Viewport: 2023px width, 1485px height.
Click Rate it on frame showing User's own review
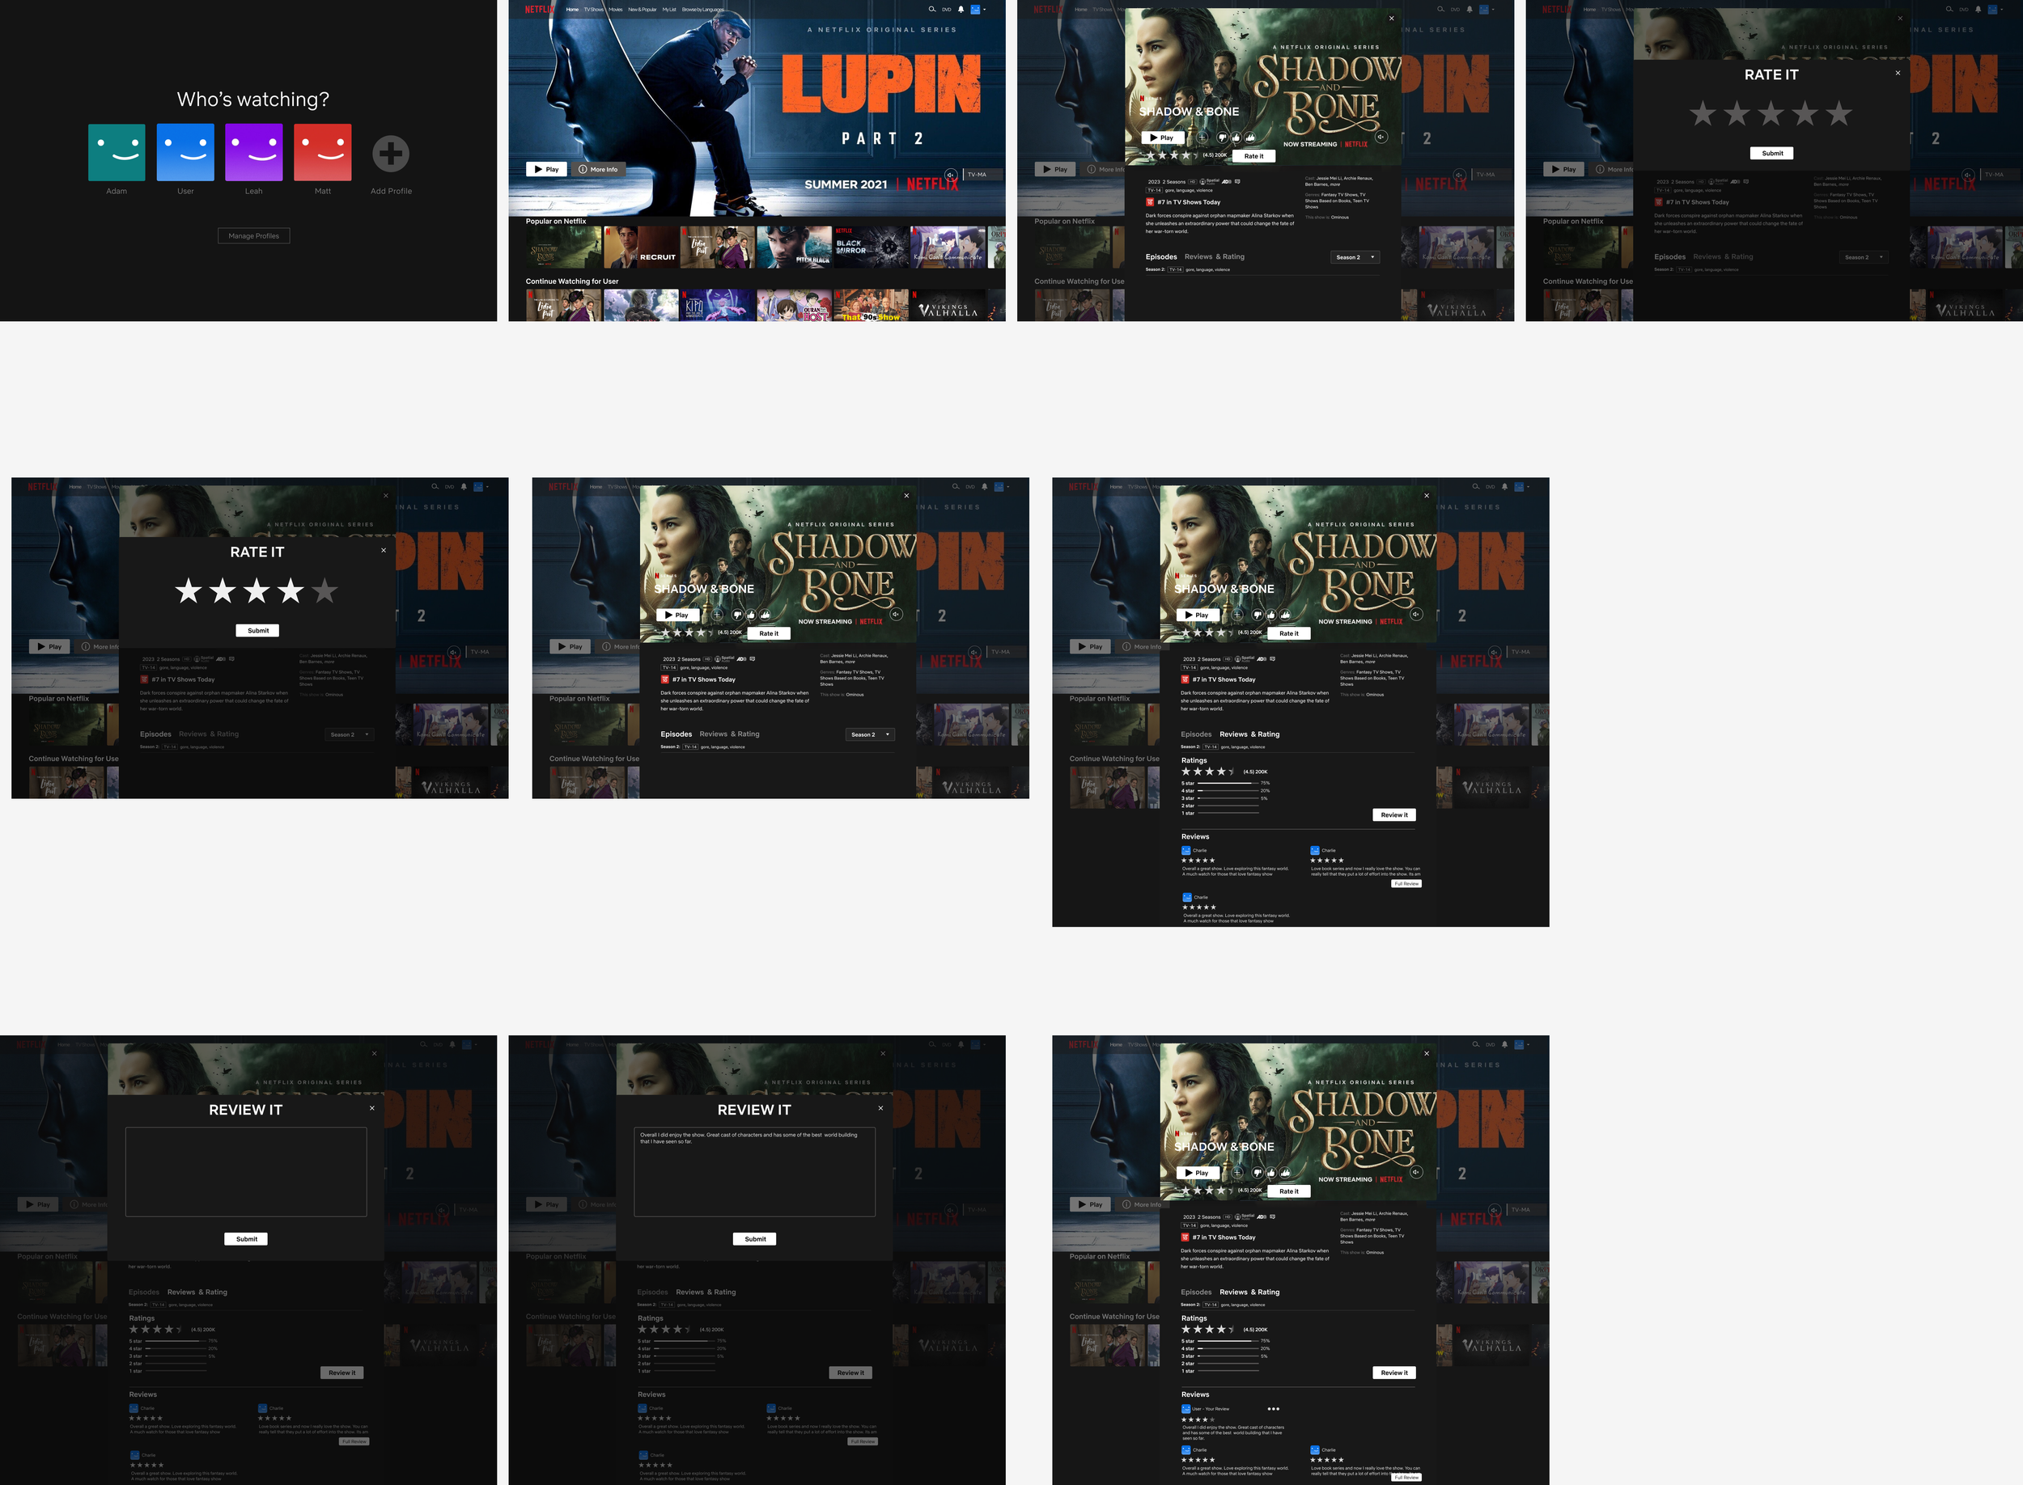point(1288,1191)
